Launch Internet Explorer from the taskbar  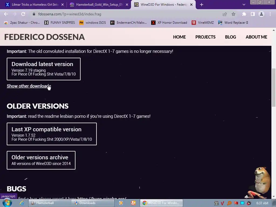click(22, 203)
